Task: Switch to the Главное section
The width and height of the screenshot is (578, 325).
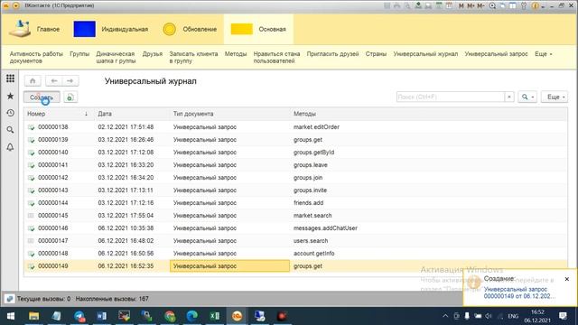Action: tap(34, 29)
